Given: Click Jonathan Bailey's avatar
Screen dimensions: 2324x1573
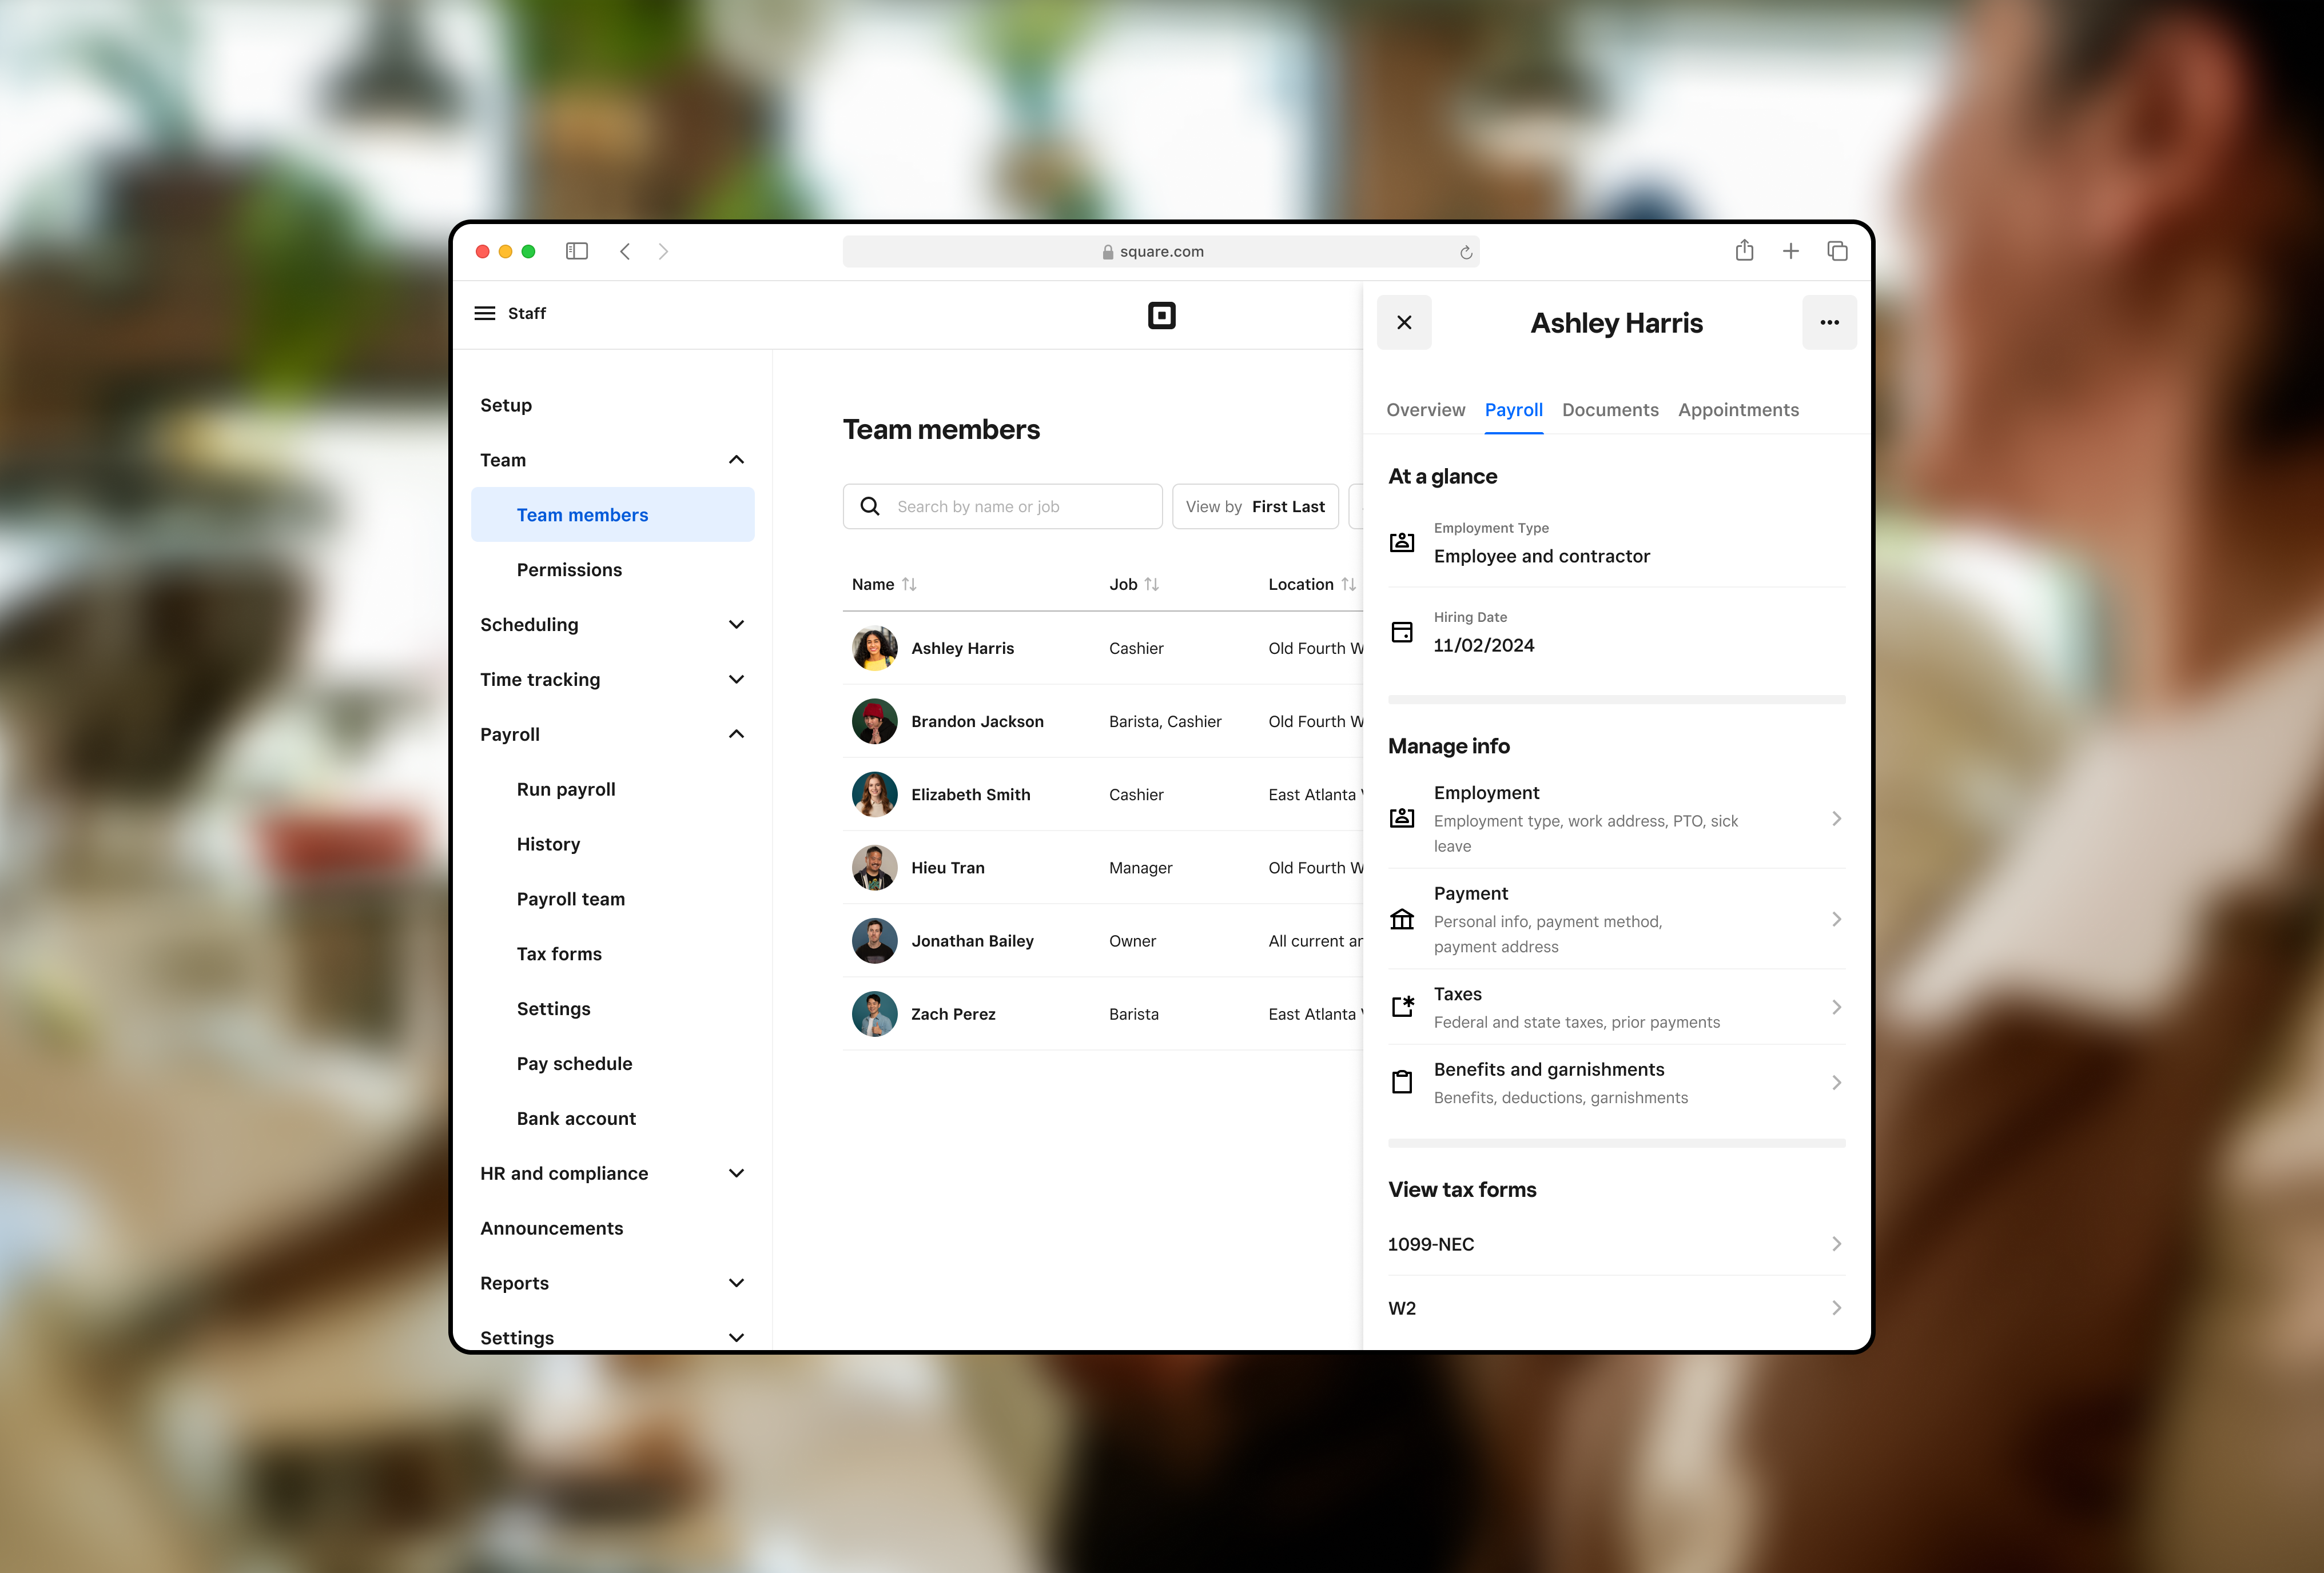Looking at the screenshot, I should point(874,940).
